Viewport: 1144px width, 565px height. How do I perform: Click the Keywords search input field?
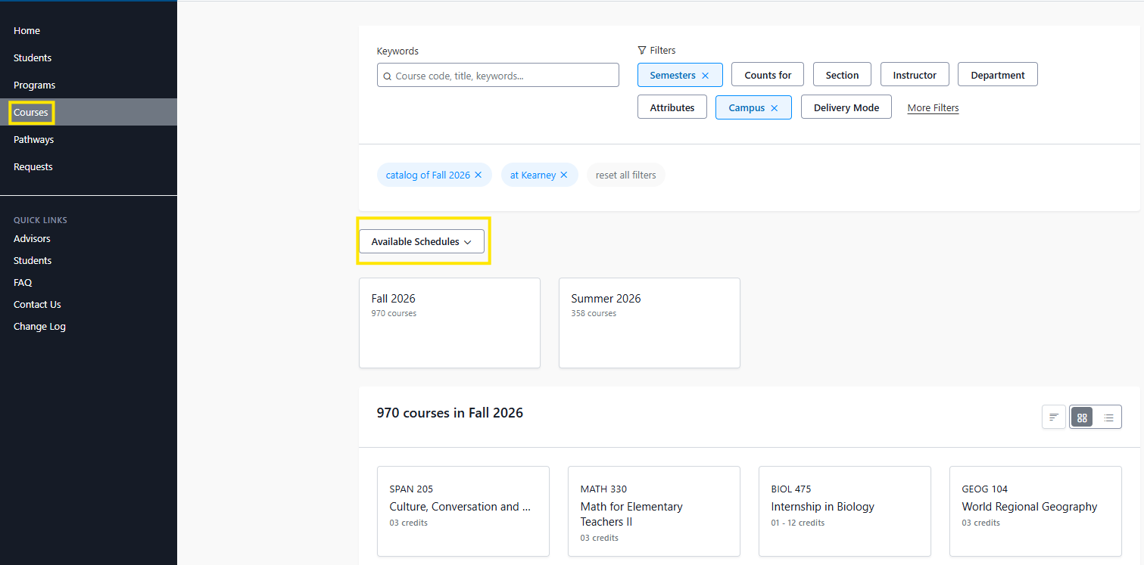(498, 76)
